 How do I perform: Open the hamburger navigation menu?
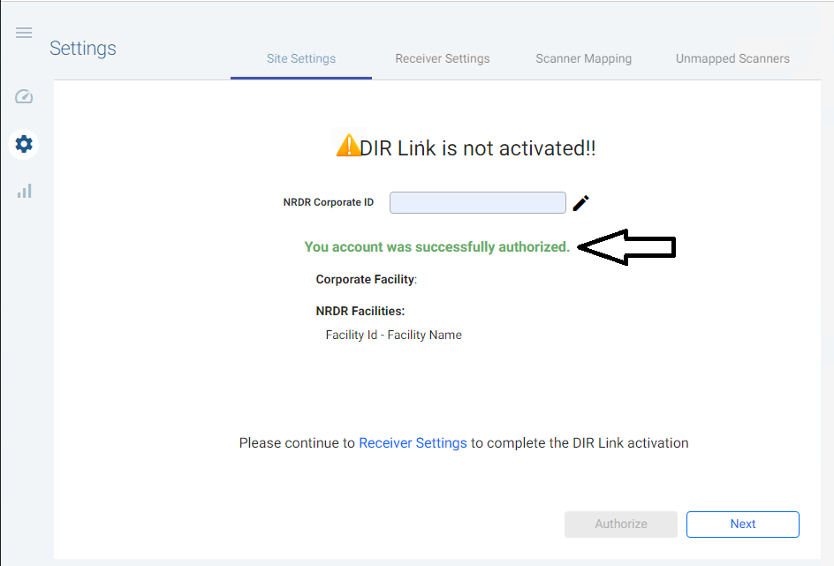pos(23,32)
